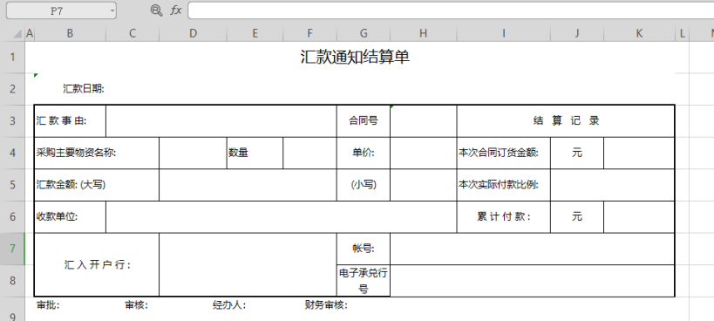Viewport: 714px width, 321px height.
Task: Select row 3 header
Action: 12,120
